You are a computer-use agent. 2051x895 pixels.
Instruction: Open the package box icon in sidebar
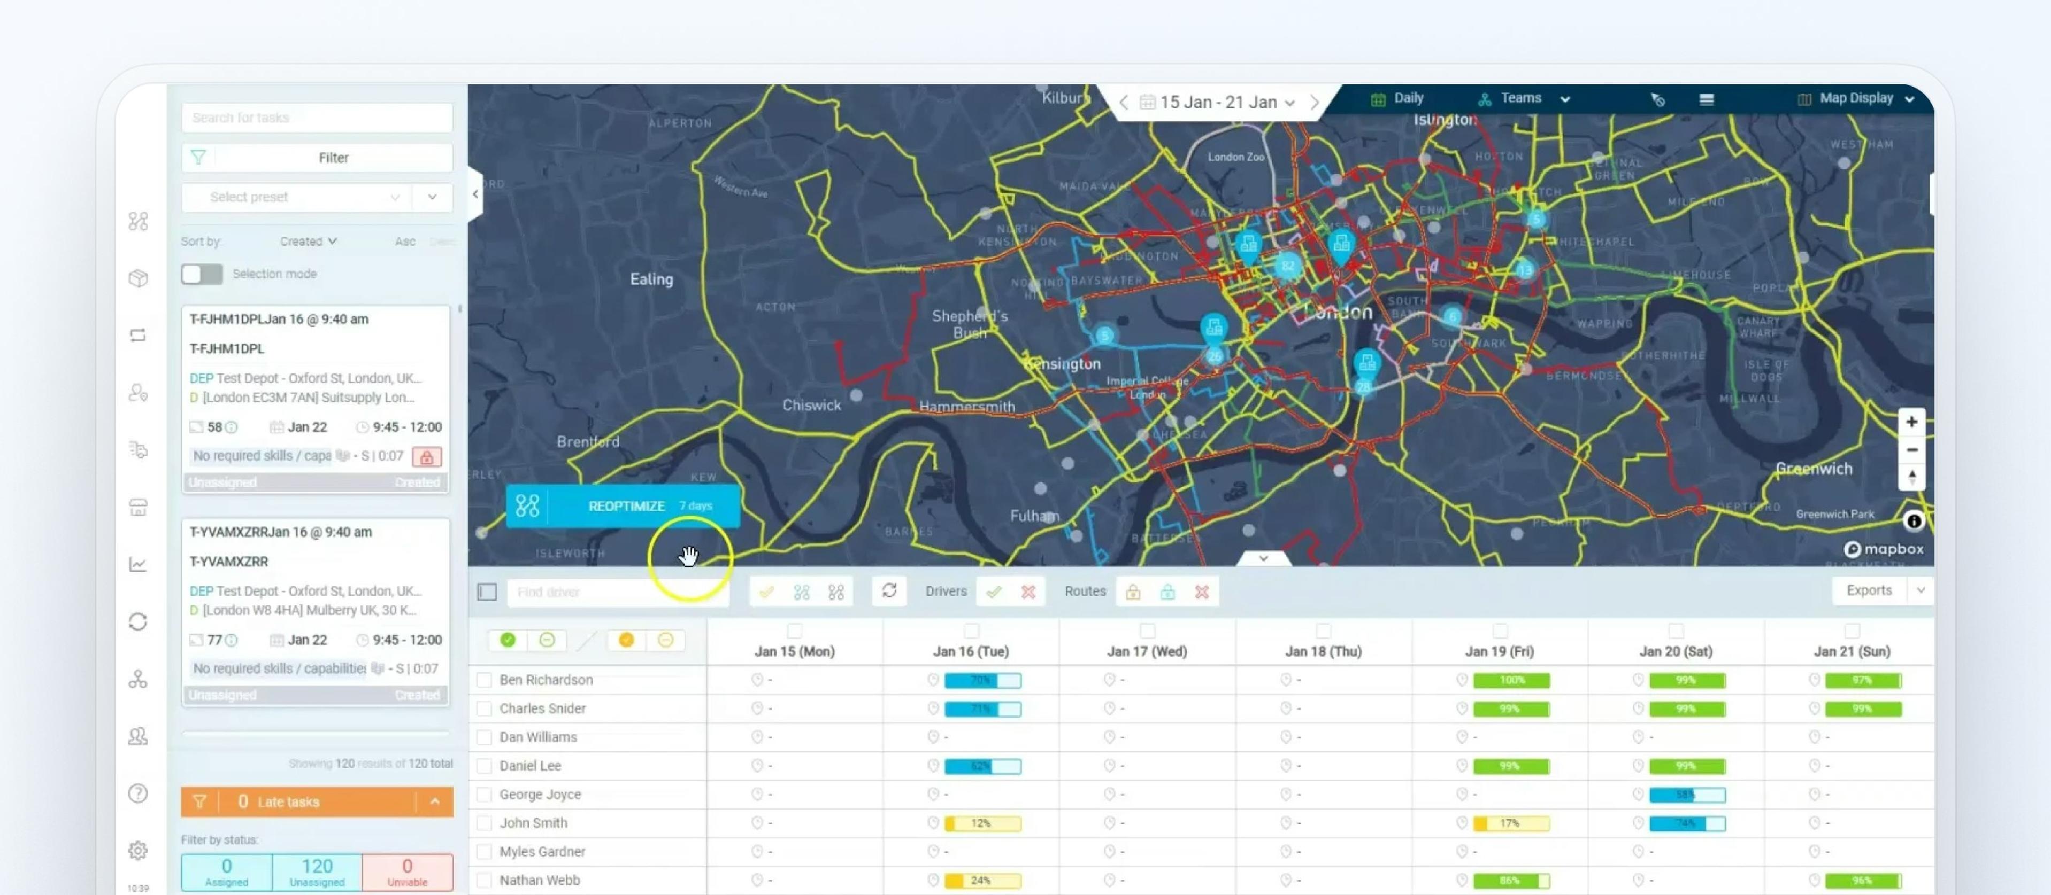click(x=139, y=278)
